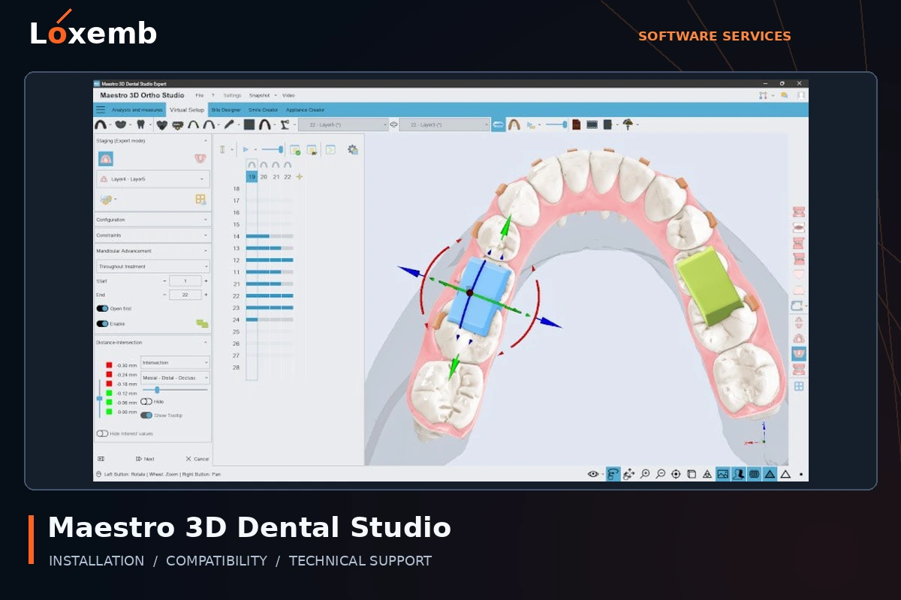Click the green blocks icon beside Enable
Image resolution: width=901 pixels, height=600 pixels.
[202, 323]
